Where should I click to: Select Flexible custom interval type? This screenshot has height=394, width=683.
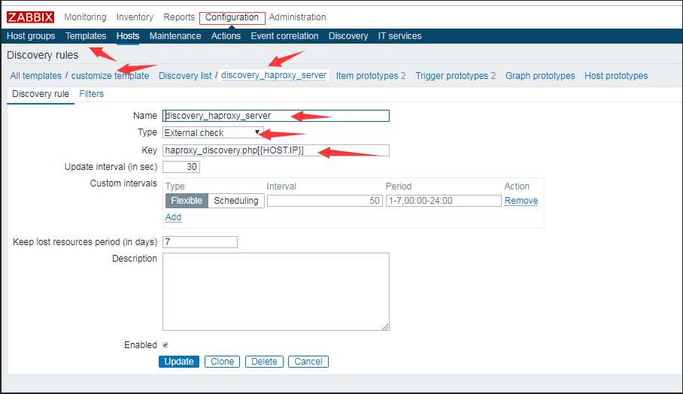187,201
